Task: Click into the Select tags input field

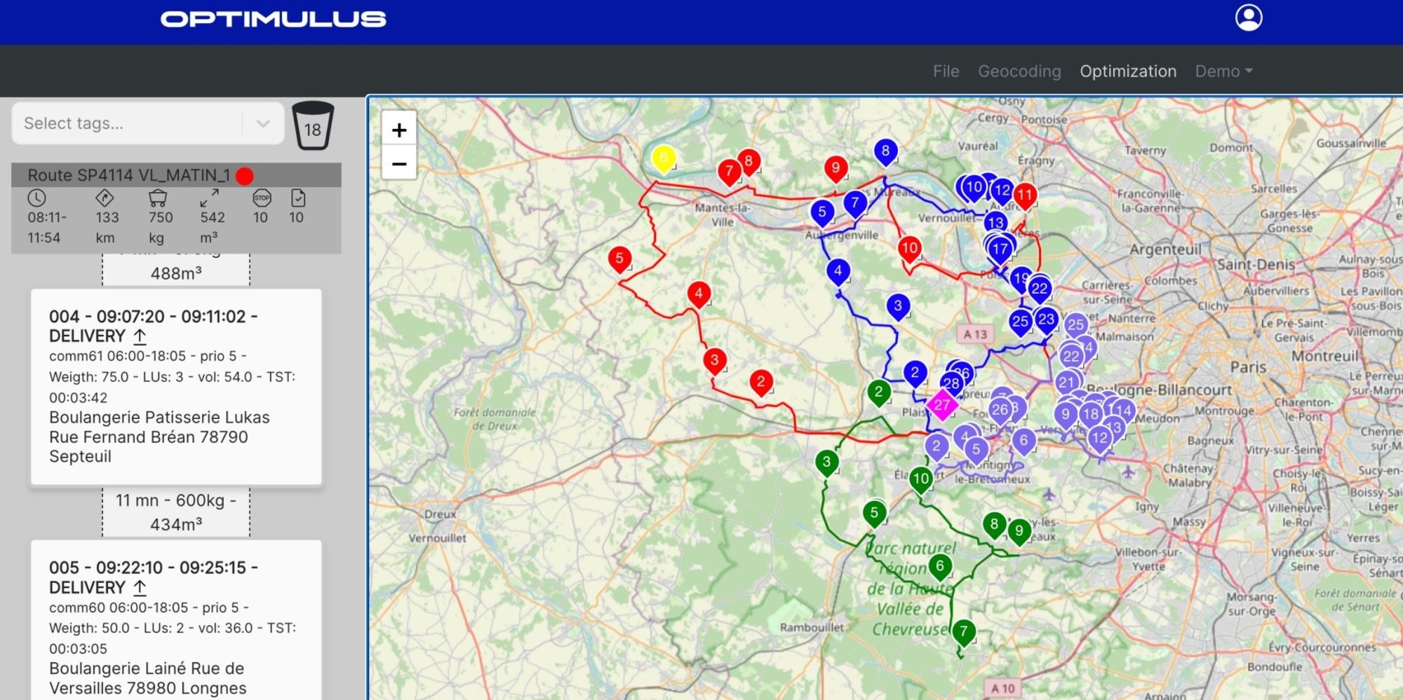Action: [x=126, y=123]
